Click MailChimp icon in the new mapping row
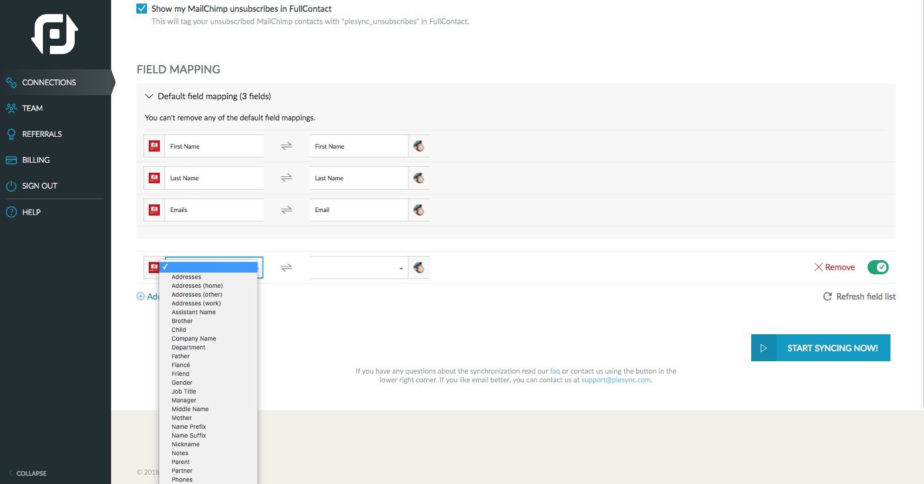This screenshot has height=484, width=924. coord(419,267)
